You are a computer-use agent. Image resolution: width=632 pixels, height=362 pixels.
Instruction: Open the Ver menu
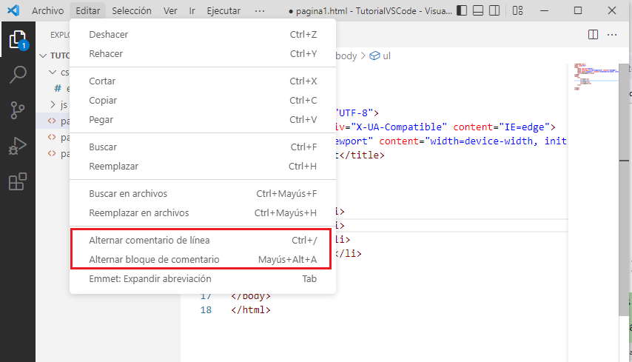[x=170, y=11]
